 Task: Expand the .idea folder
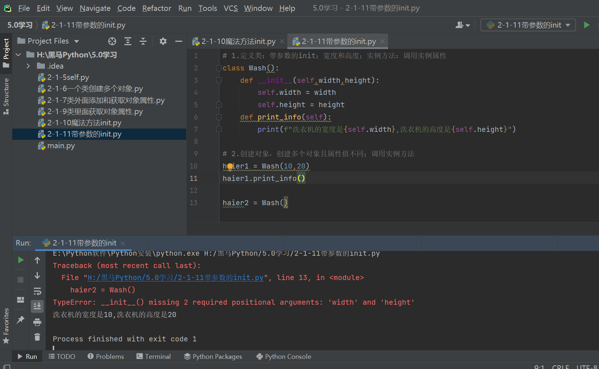(x=28, y=66)
